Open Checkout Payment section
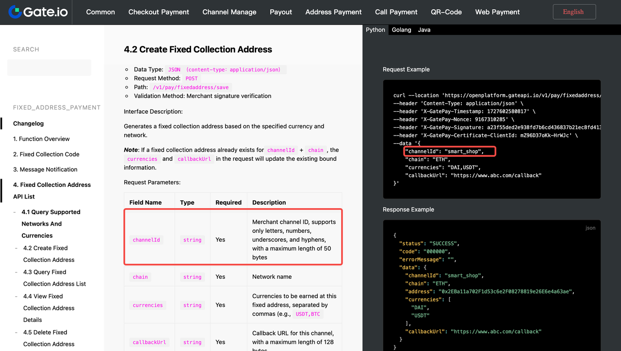The height and width of the screenshot is (351, 621). coord(159,12)
